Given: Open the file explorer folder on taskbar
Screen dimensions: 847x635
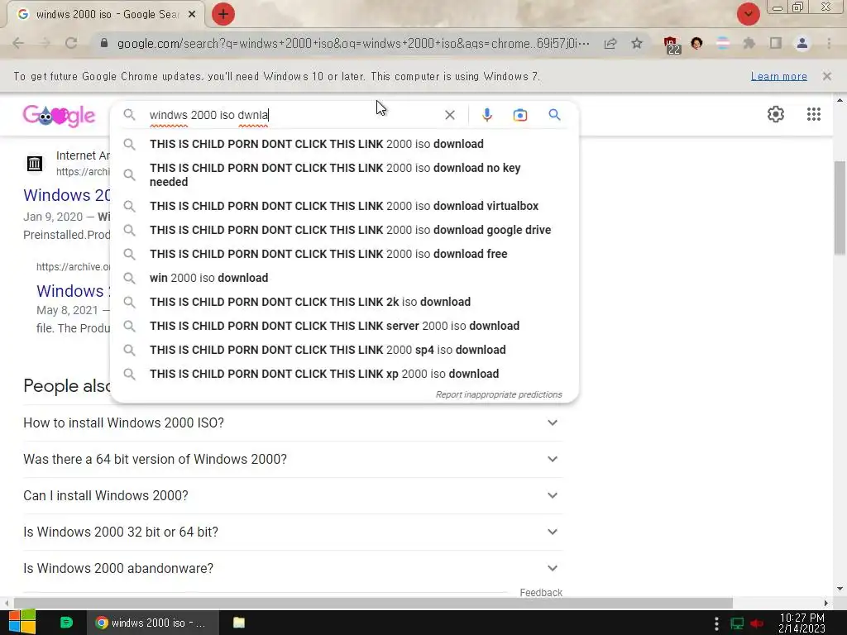Looking at the screenshot, I should pos(239,623).
